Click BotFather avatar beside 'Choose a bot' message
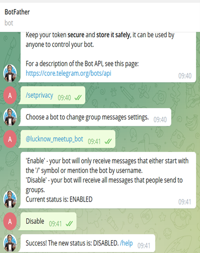 pyautogui.click(x=10, y=117)
